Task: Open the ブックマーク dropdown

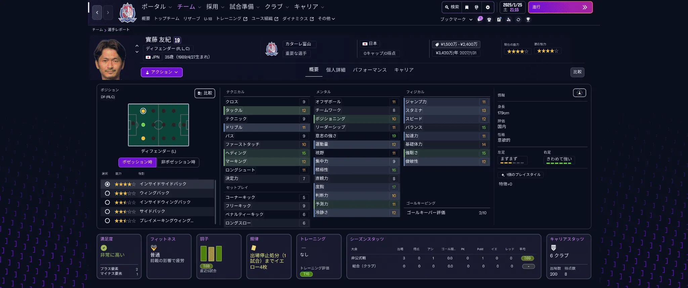Action: 456,19
